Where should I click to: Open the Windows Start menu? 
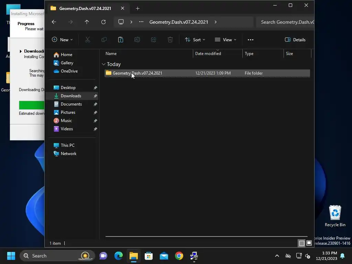11,256
